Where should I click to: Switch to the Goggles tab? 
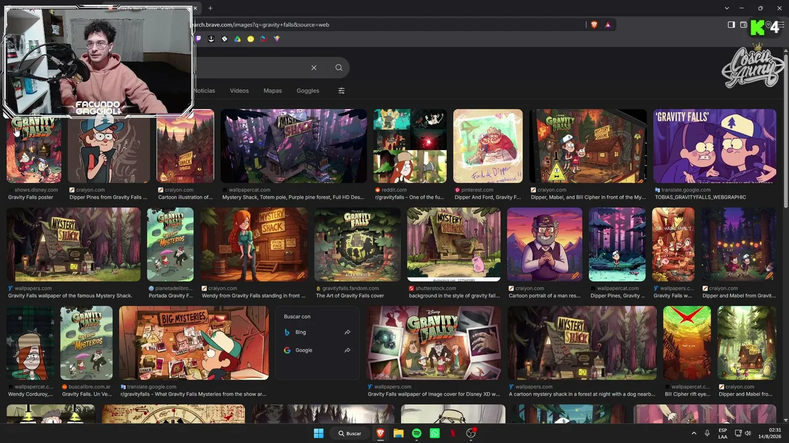pos(308,90)
